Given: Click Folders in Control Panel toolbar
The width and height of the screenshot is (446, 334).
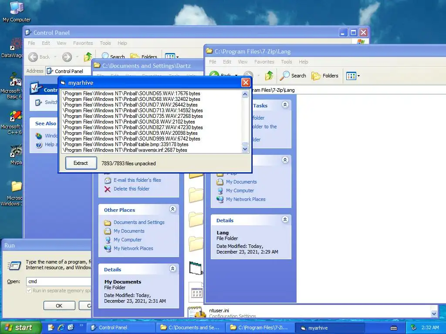Looking at the screenshot, I should pyautogui.click(x=144, y=57).
